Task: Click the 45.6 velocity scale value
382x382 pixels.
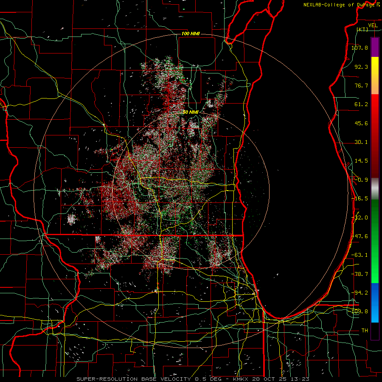Action: click(361, 123)
